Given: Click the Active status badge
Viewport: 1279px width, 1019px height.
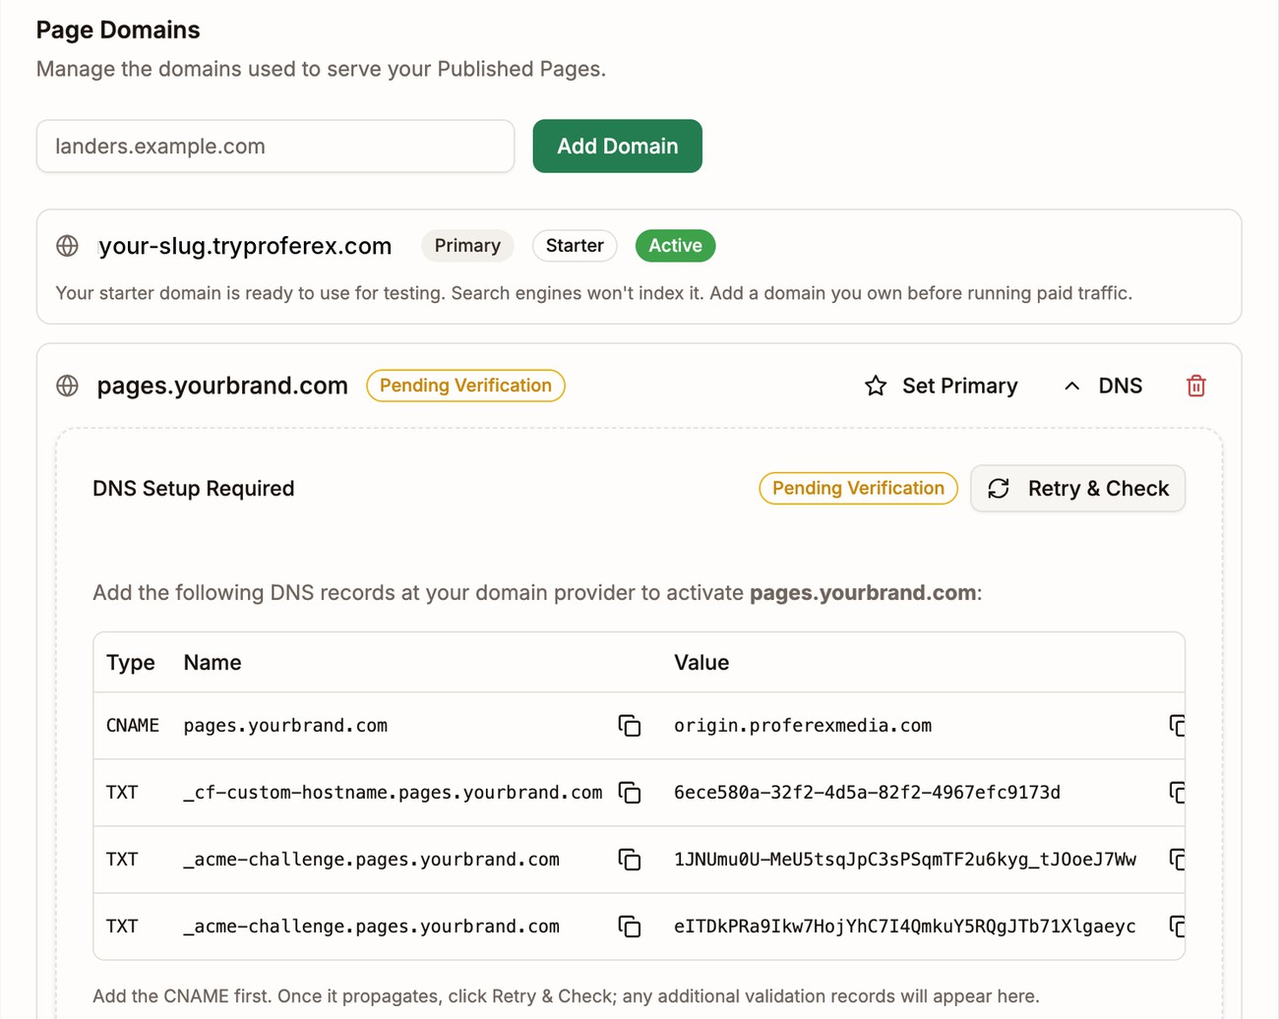Looking at the screenshot, I should coord(675,246).
